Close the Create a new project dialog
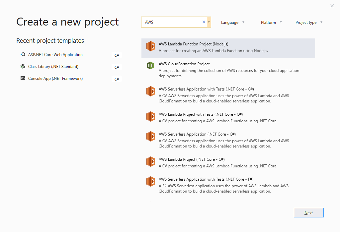Viewport: 340px width, 232px height. [x=332, y=6]
